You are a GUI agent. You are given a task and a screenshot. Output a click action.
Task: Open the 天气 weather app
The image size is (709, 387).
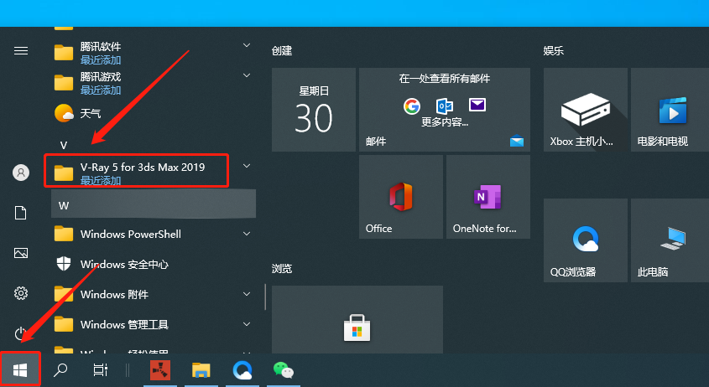154,113
